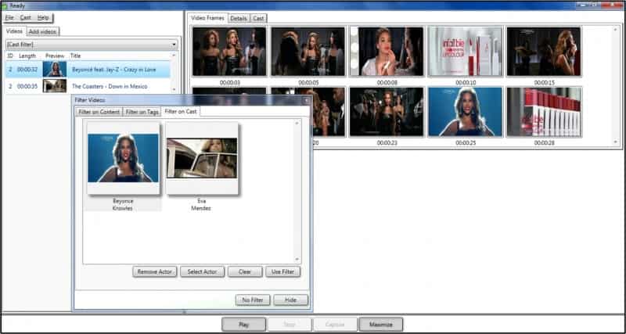
Task: Select the frame at 00:00:23
Action: [x=387, y=112]
